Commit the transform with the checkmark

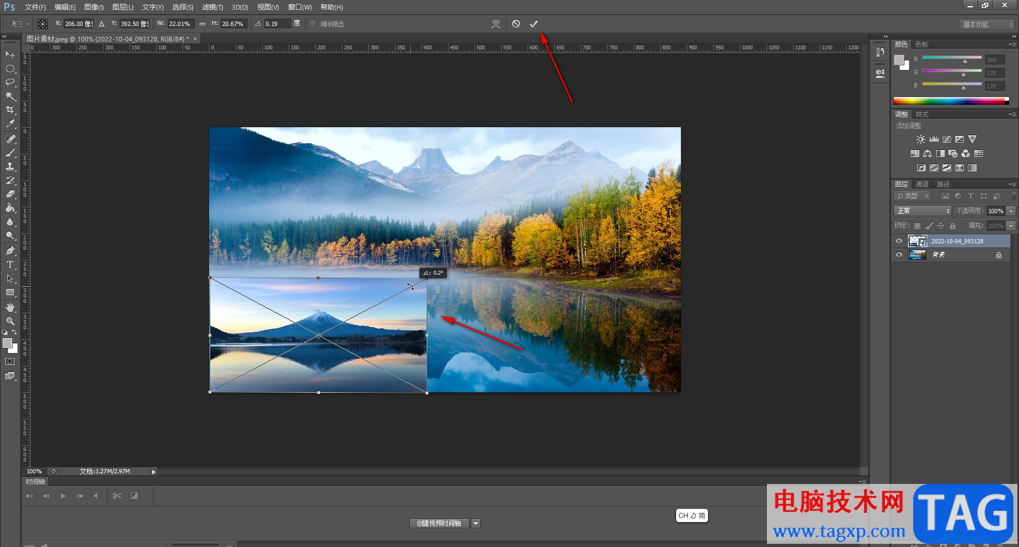tap(533, 24)
